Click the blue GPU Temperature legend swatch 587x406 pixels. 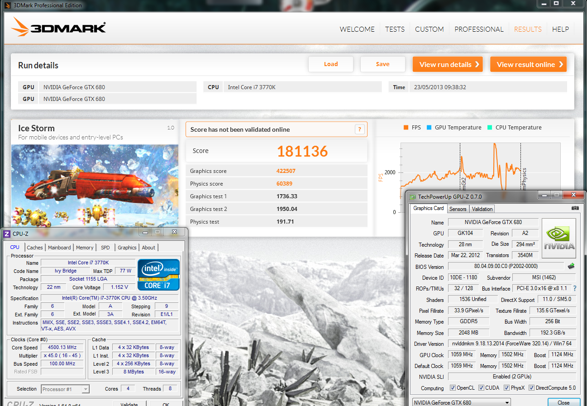(429, 128)
